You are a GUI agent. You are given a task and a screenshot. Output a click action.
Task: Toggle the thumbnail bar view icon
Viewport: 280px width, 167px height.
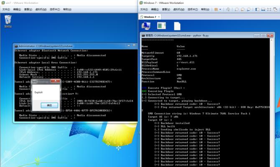[x=263, y=9]
